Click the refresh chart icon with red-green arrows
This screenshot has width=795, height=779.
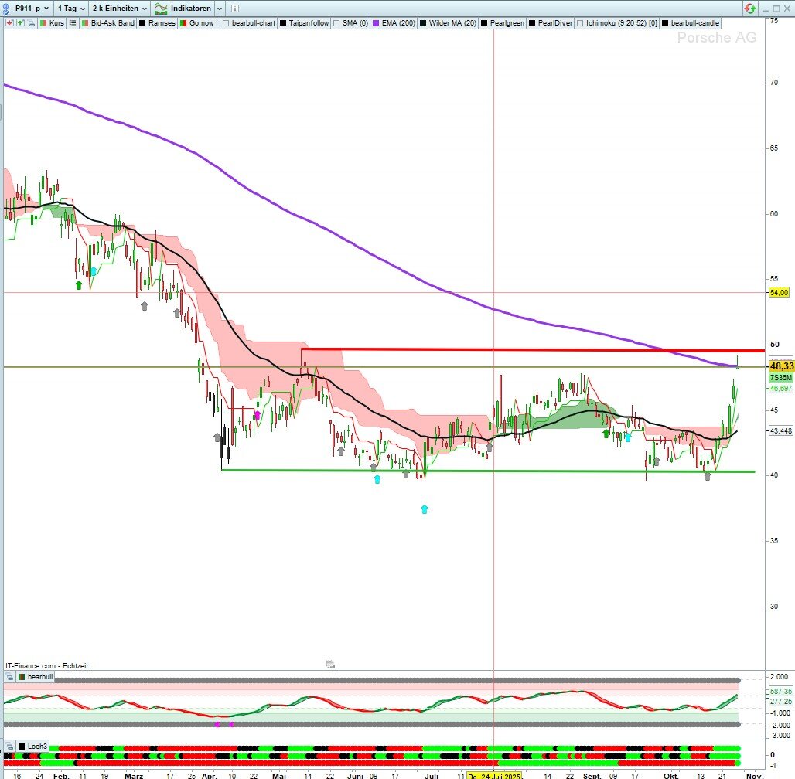pyautogui.click(x=750, y=8)
